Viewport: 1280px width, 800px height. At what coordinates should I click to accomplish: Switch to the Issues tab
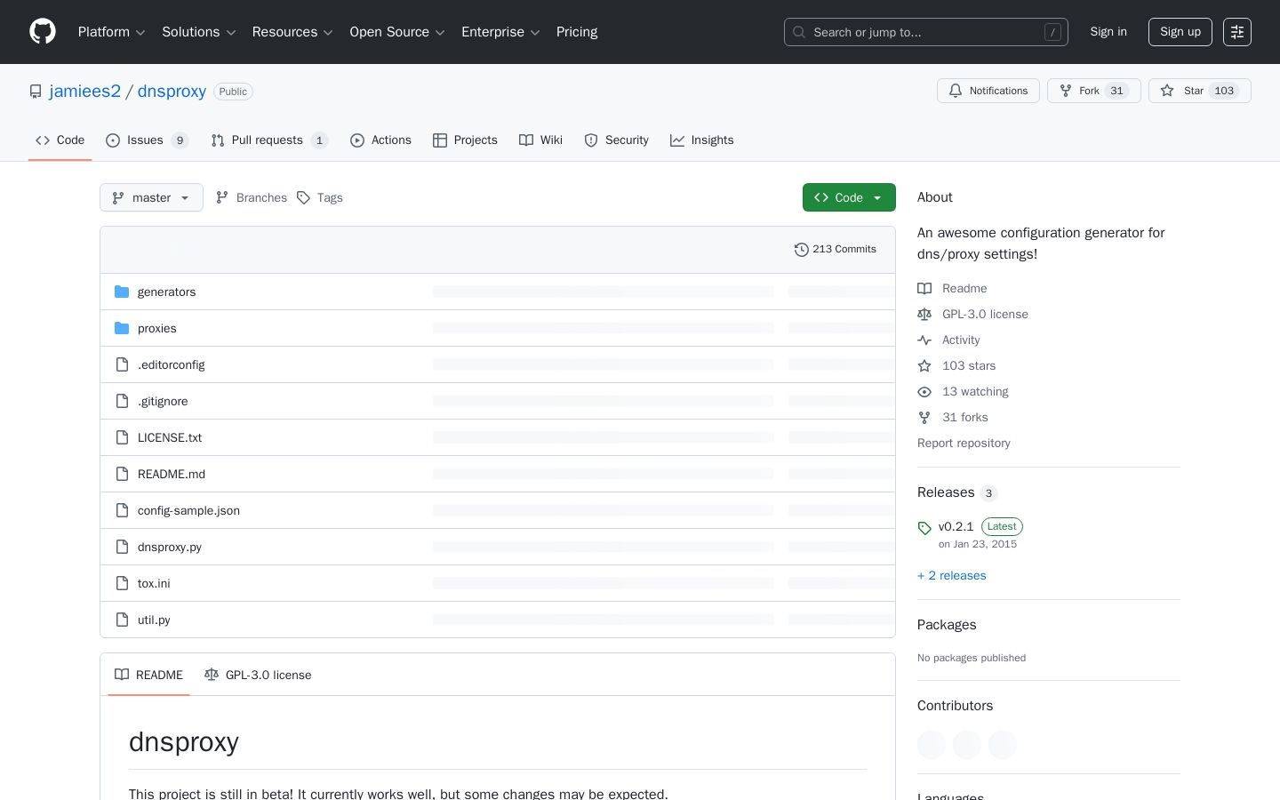147,140
